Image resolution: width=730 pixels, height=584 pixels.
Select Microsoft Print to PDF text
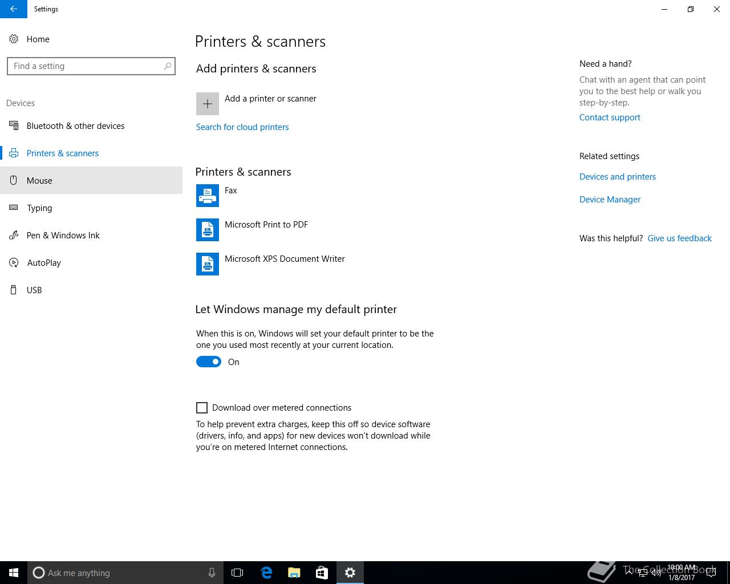(266, 225)
